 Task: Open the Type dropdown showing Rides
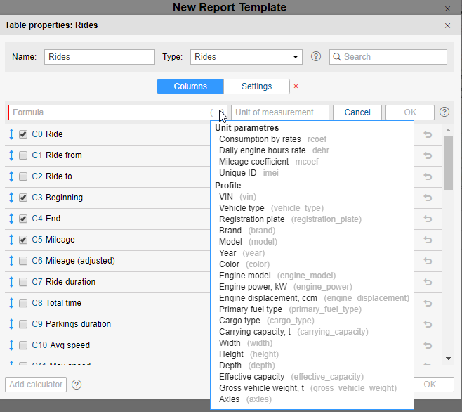(246, 57)
